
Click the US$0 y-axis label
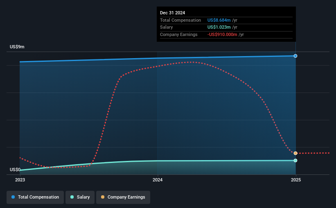click(15, 170)
